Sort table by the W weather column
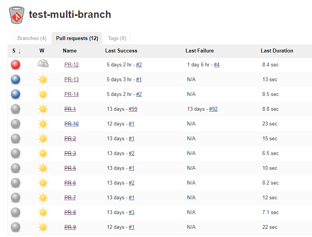This screenshot has width=312, height=237. pos(42,51)
